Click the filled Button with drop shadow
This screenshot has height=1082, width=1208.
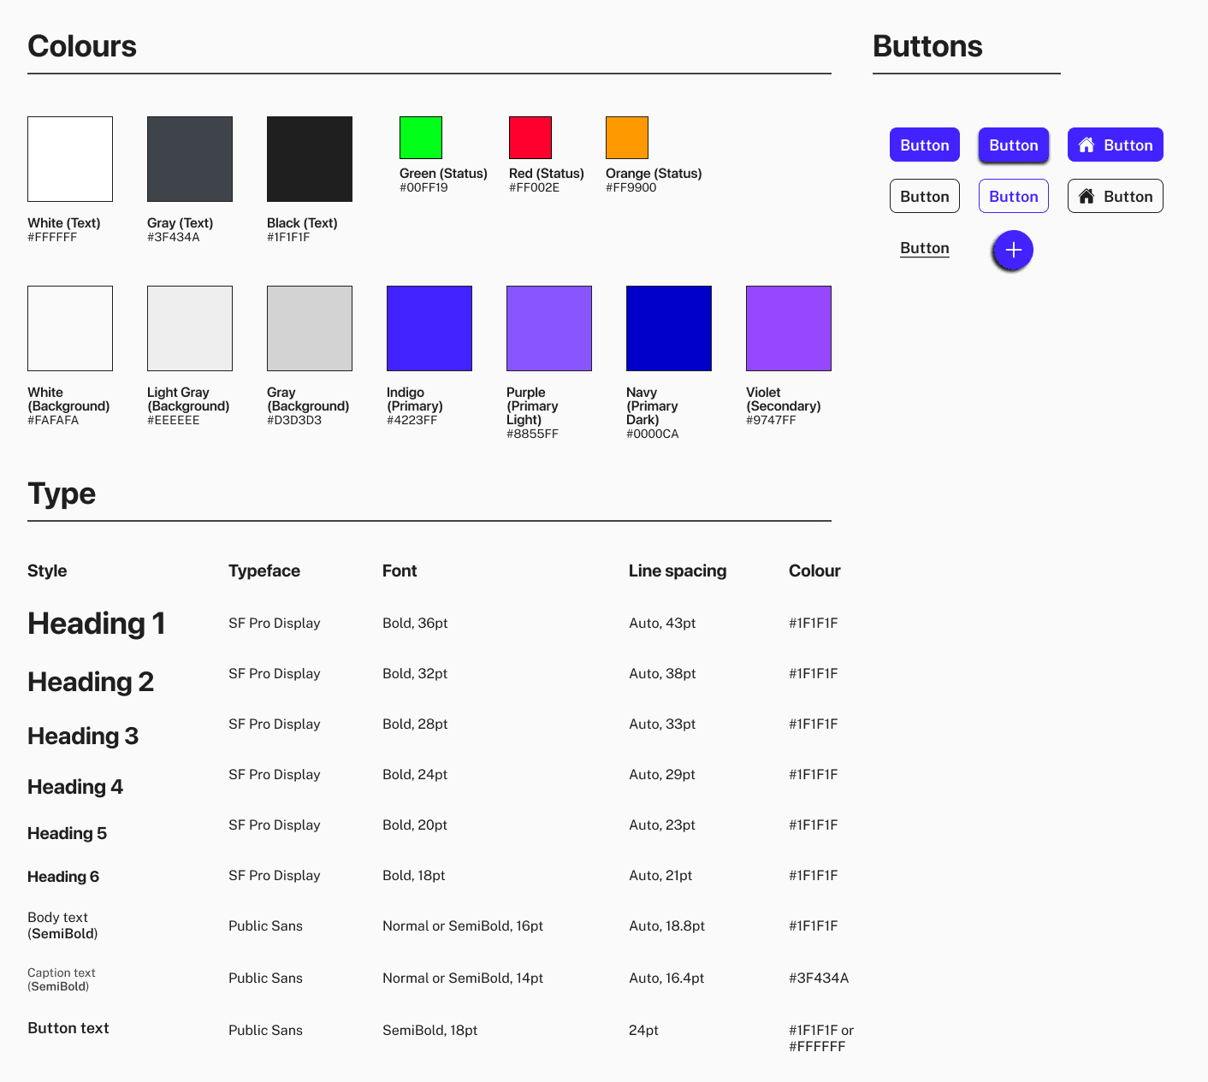[x=1013, y=145]
